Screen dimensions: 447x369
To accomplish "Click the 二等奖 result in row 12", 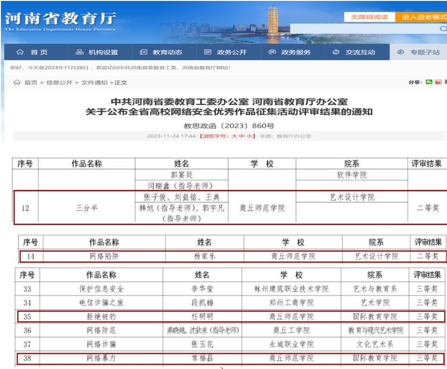I will coord(428,208).
